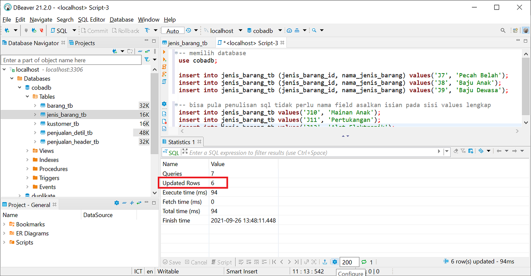The height and width of the screenshot is (276, 531).
Task: Click inside the SQL expression filter field
Action: pyautogui.click(x=265, y=152)
